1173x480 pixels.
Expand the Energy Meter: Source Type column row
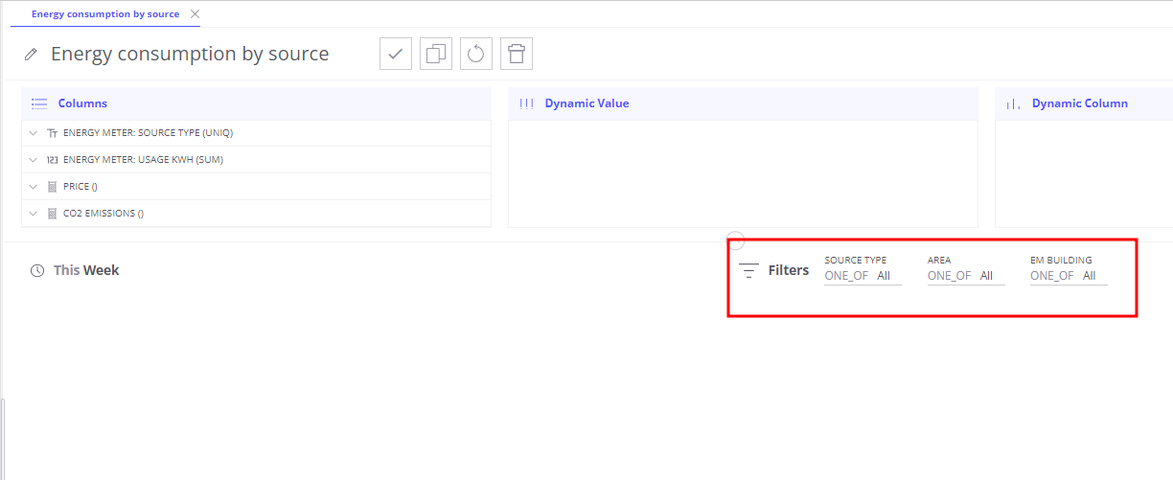[34, 133]
